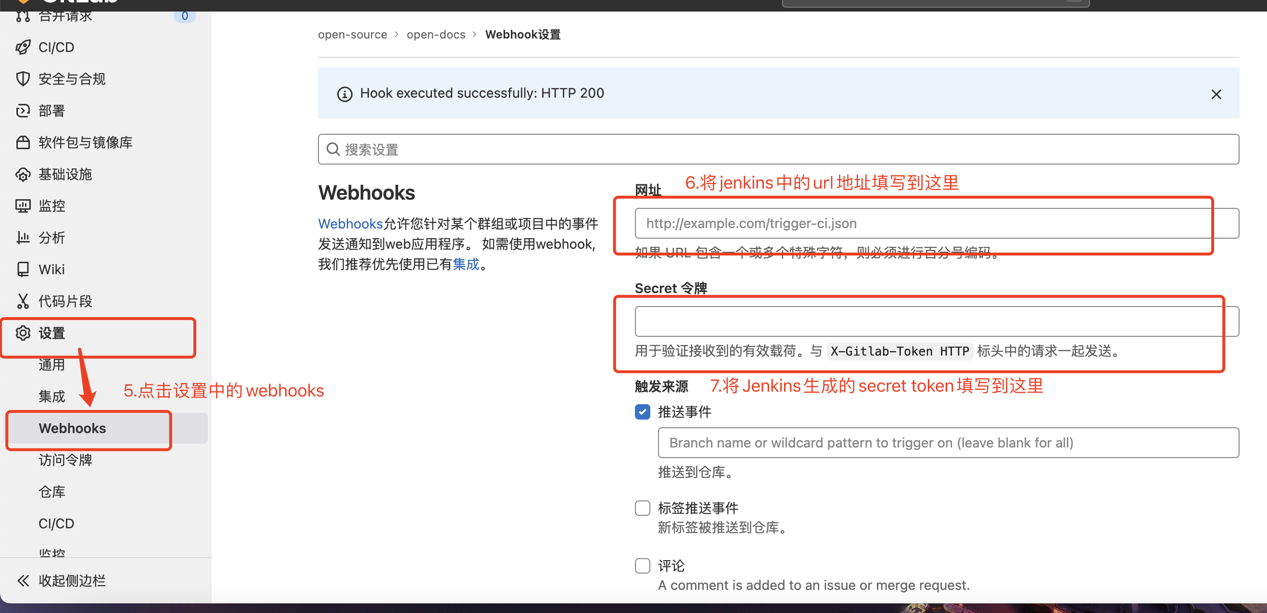Click the blue Webhooks link in description
1267x613 pixels.
pyautogui.click(x=350, y=224)
